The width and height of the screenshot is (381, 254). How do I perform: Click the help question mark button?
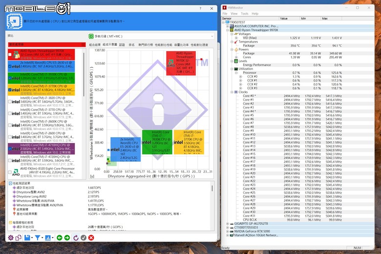[x=200, y=8]
